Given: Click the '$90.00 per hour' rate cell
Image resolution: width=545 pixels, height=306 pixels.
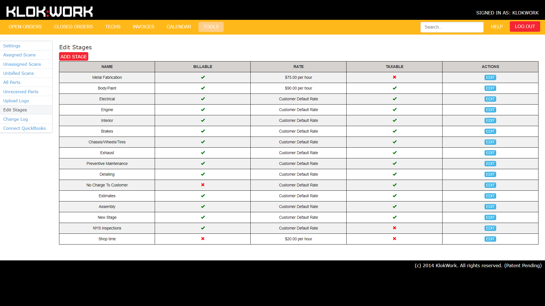Looking at the screenshot, I should (298, 88).
